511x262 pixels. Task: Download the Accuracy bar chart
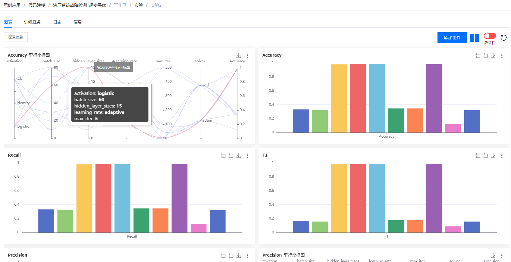(x=493, y=55)
